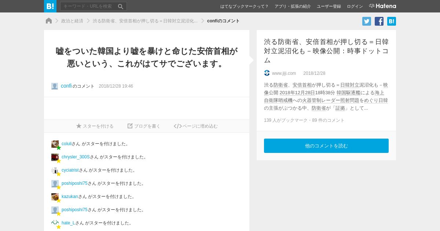Click 139 人がブックマーク・89 件のコメント text
This screenshot has width=440, height=231.
304,120
